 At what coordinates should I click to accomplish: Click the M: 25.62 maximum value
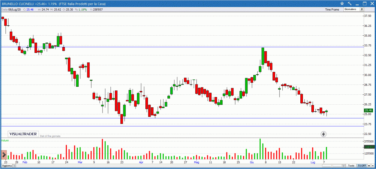56,9
